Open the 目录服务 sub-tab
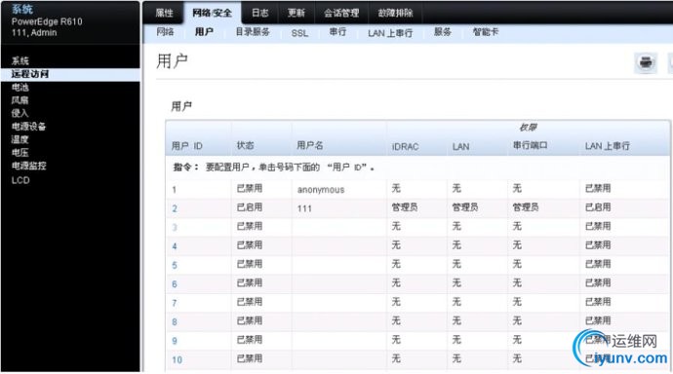Screen dimensions: 673x374 pyautogui.click(x=253, y=32)
